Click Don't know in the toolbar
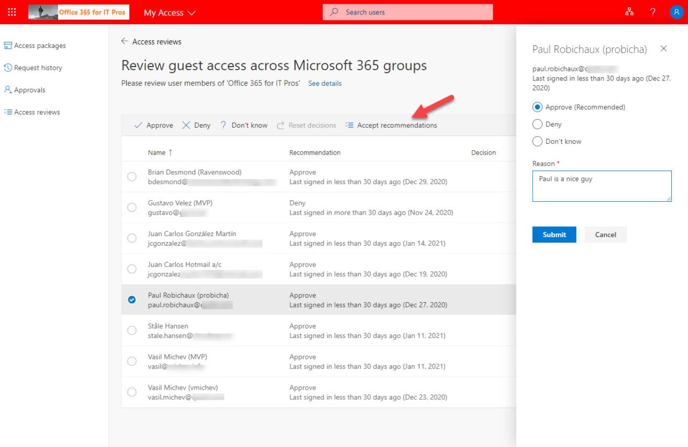This screenshot has width=688, height=447. pyautogui.click(x=249, y=125)
